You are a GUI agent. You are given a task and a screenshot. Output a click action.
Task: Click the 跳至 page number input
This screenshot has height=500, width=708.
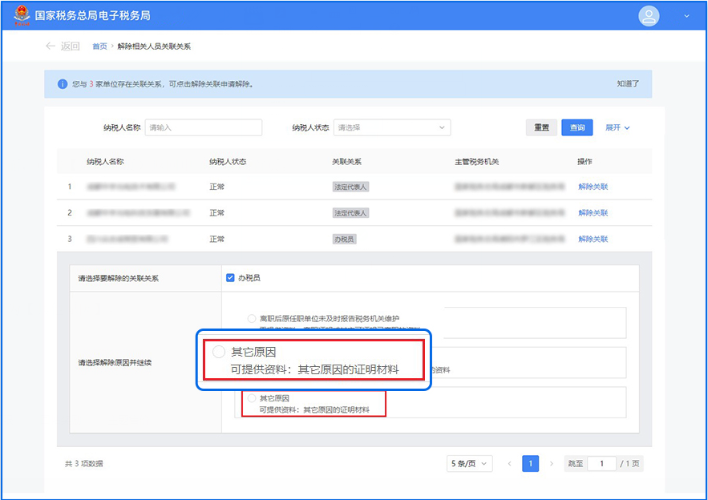601,463
